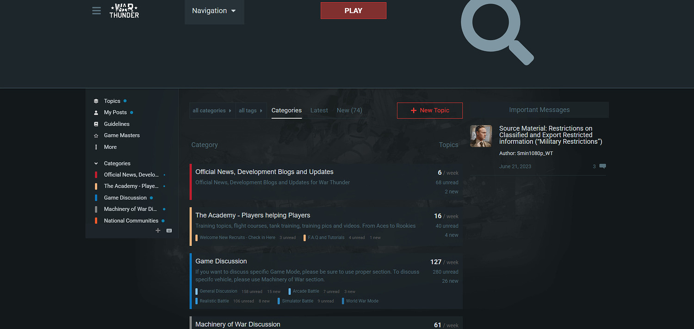Click the War Thunder logo
The image size is (694, 329).
click(124, 11)
